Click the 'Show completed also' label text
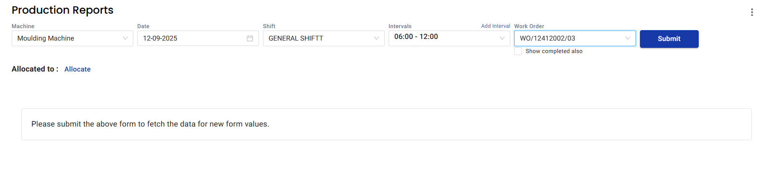 (x=554, y=51)
